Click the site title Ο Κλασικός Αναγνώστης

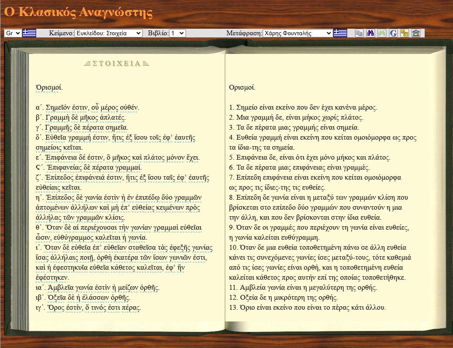[x=78, y=12]
